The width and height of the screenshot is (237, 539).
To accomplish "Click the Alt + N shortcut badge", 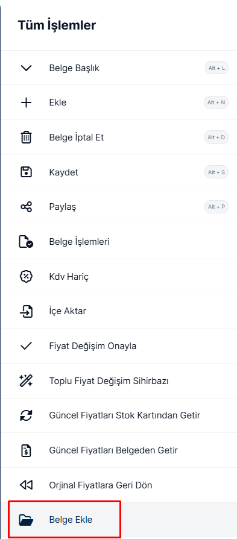I will 216,102.
